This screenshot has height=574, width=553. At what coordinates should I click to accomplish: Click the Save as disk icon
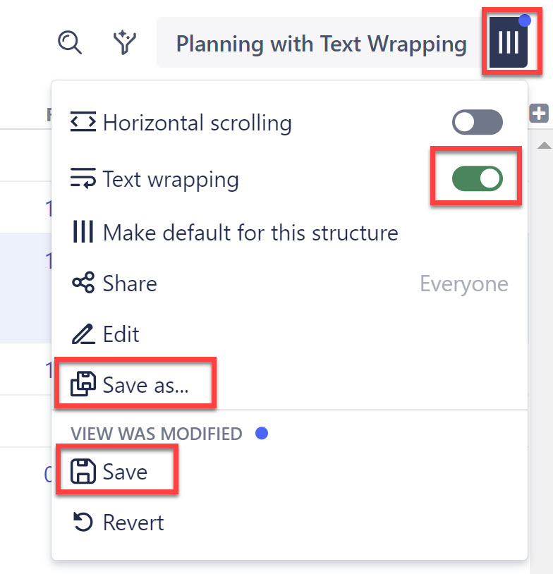point(83,383)
